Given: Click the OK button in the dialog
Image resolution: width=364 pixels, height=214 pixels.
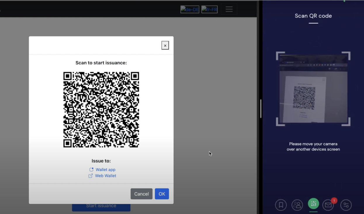Looking at the screenshot, I should (162, 194).
